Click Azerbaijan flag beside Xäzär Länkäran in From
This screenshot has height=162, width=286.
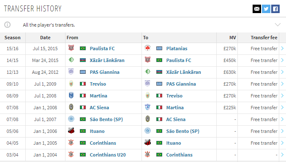pos(83,60)
